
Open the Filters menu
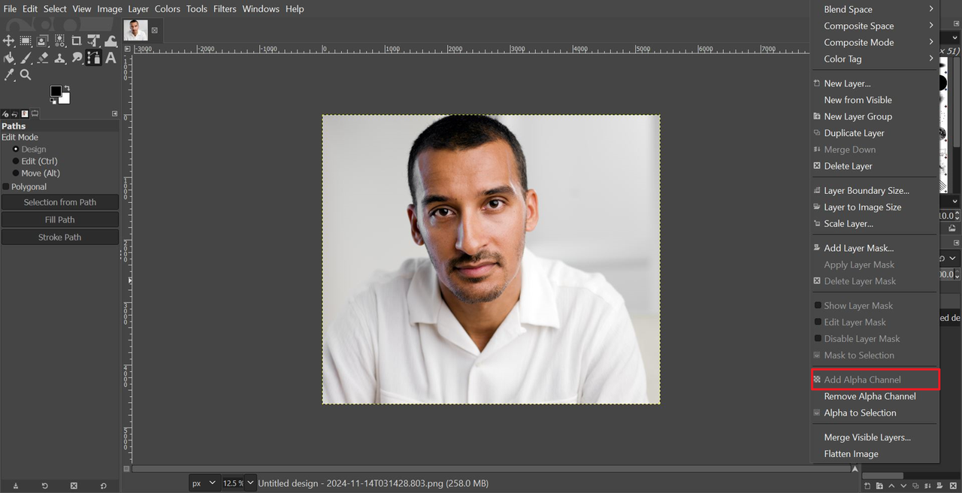coord(225,9)
